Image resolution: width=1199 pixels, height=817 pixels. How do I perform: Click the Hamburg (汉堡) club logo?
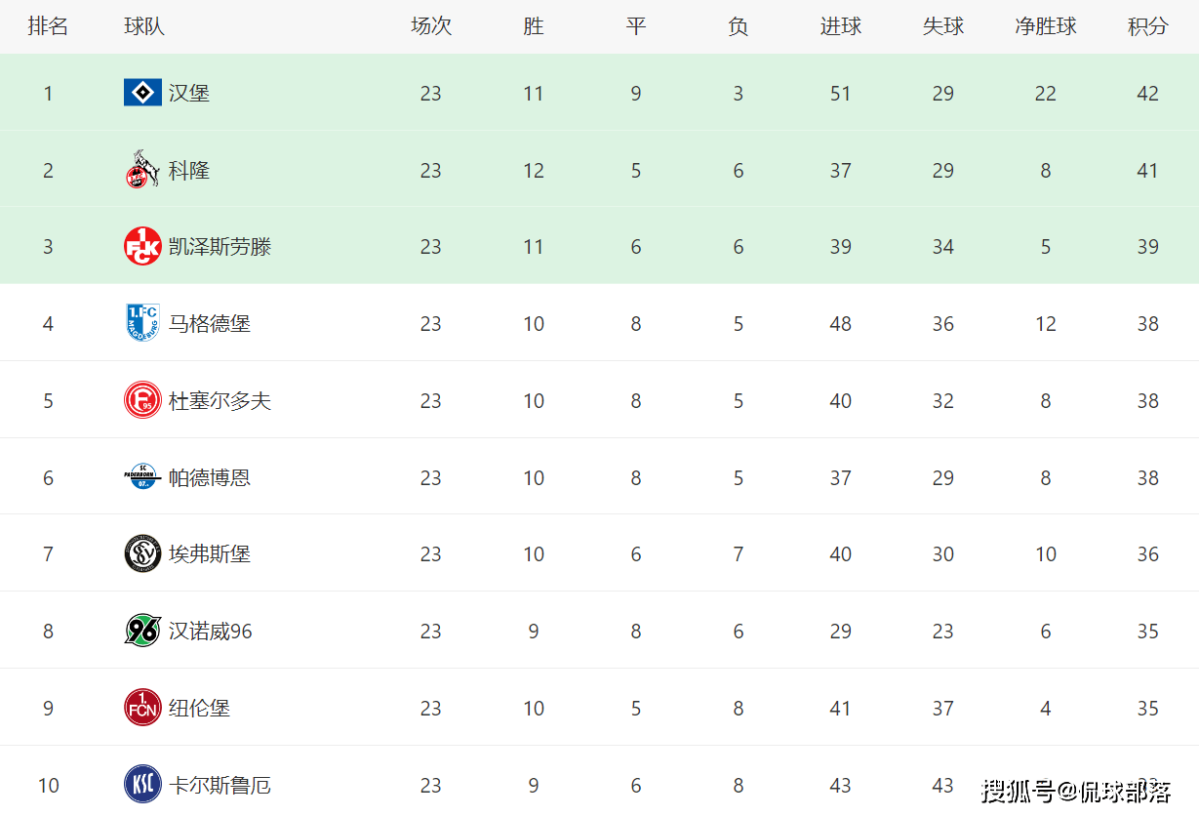click(x=142, y=93)
